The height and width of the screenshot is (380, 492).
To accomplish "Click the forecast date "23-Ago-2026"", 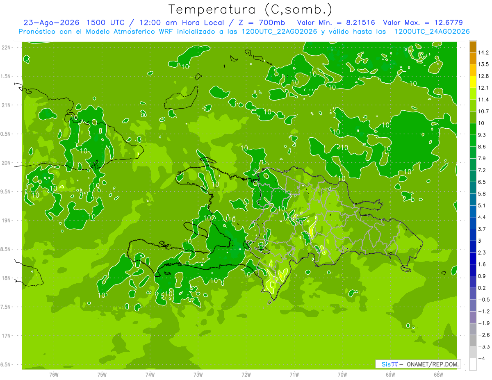I will point(51,23).
